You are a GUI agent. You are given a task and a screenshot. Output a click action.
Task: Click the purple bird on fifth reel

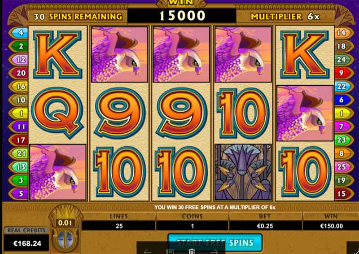pyautogui.click(x=305, y=113)
